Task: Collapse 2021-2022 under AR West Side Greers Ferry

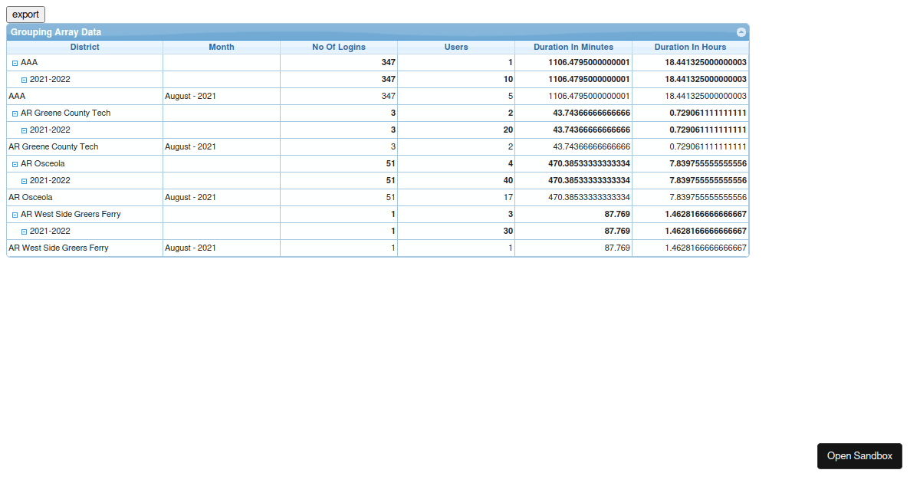Action: tap(24, 232)
